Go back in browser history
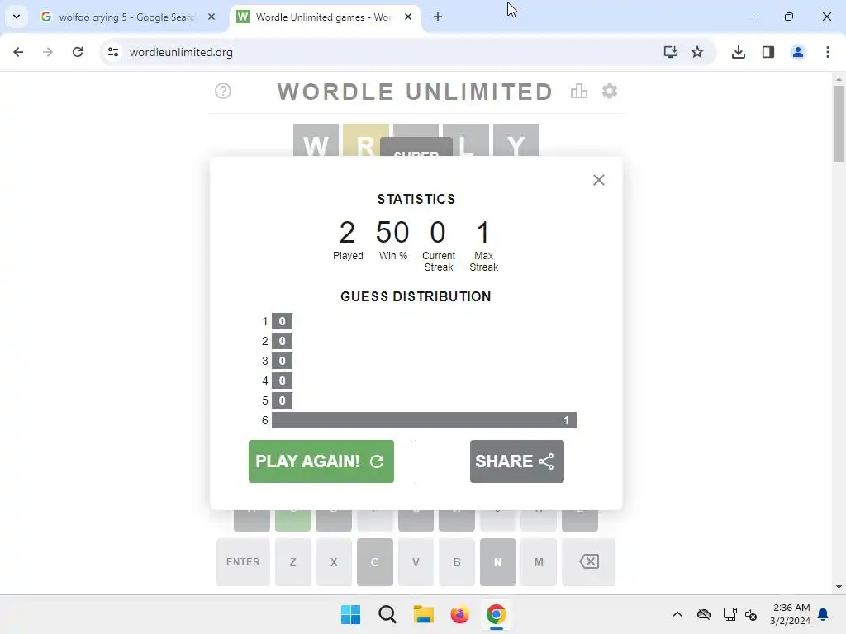The height and width of the screenshot is (634, 846). point(18,52)
